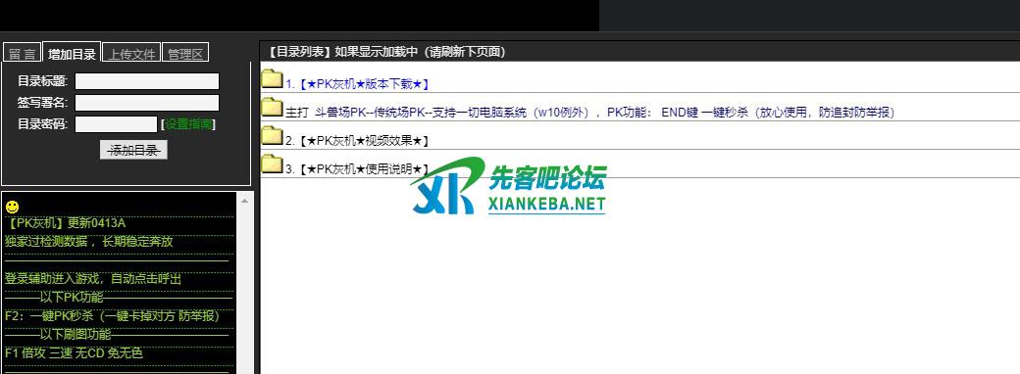Open the 2.【★PK灰机★视频效果★】 directory

point(357,140)
